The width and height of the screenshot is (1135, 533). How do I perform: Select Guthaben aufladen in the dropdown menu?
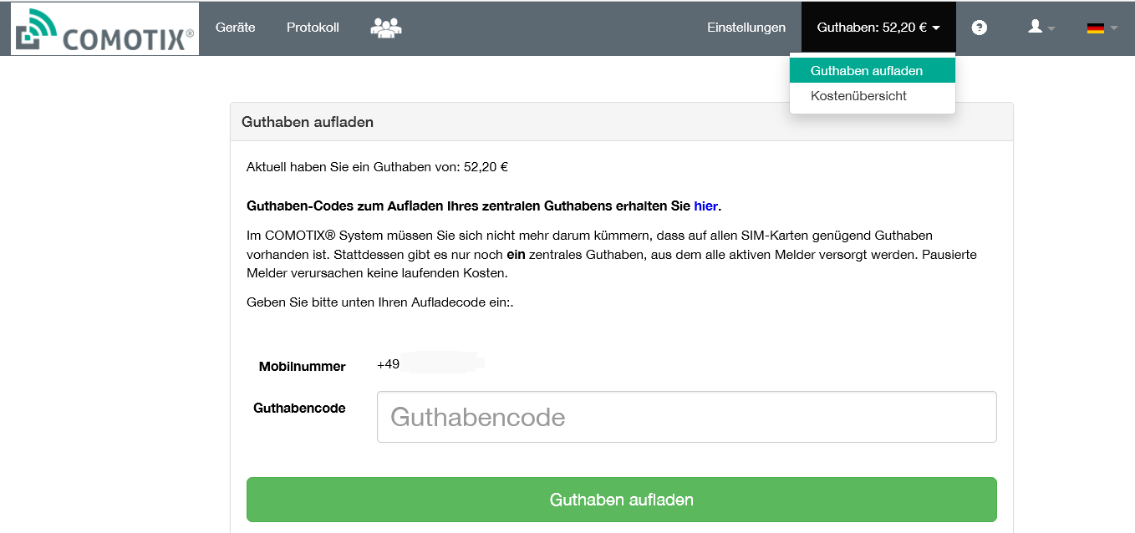867,71
